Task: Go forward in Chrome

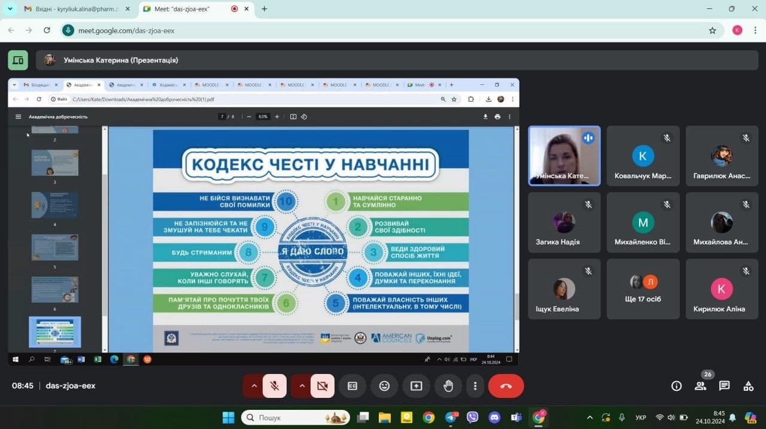Action: click(29, 30)
